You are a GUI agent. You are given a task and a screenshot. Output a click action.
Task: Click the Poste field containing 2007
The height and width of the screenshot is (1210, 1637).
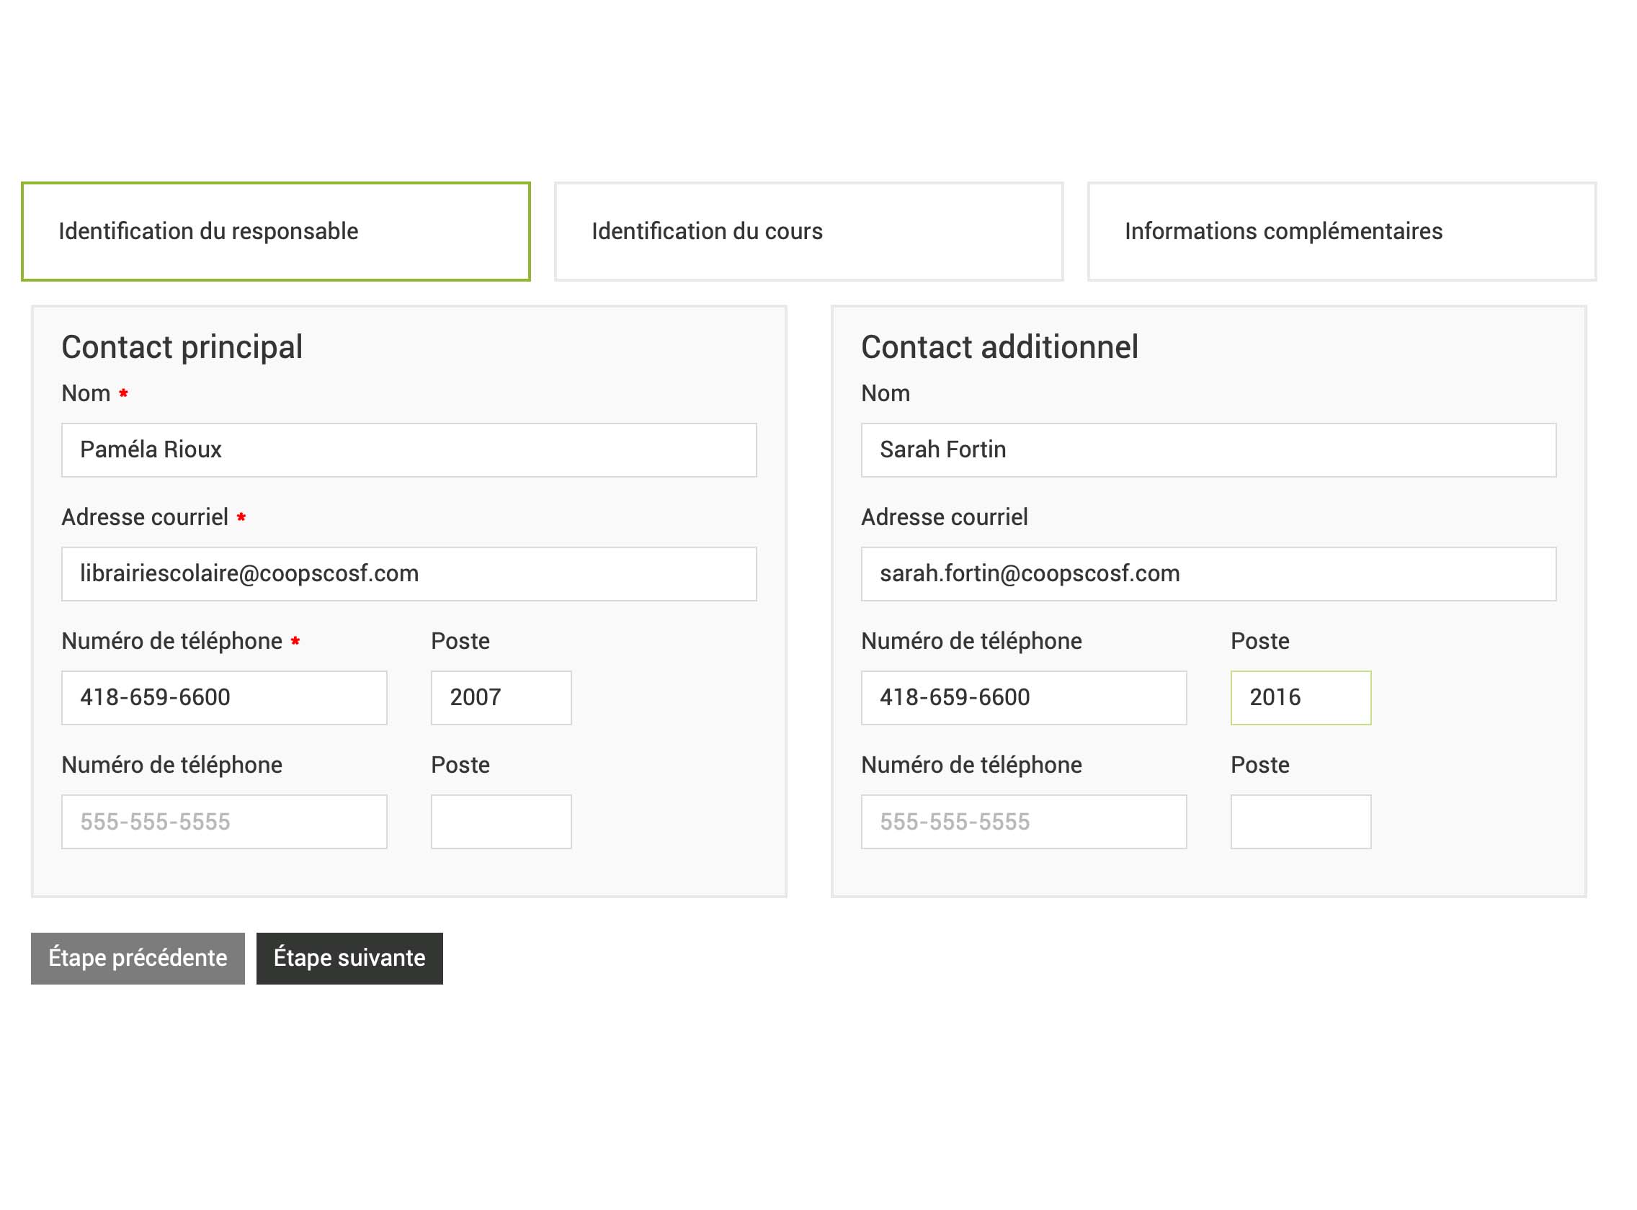[x=501, y=697]
